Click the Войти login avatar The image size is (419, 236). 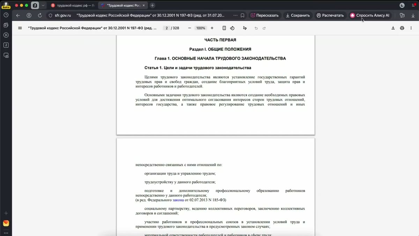(6, 5)
